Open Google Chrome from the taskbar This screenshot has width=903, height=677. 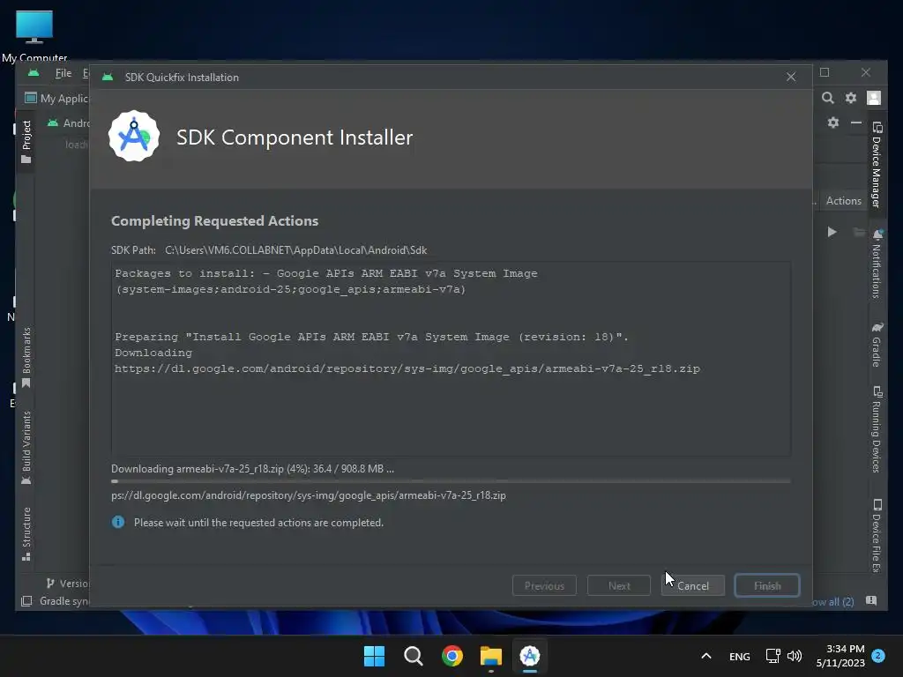coord(452,656)
